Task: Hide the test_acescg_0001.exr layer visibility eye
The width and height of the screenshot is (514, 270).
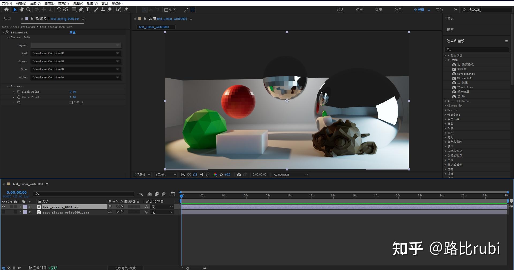Action: pyautogui.click(x=3, y=207)
